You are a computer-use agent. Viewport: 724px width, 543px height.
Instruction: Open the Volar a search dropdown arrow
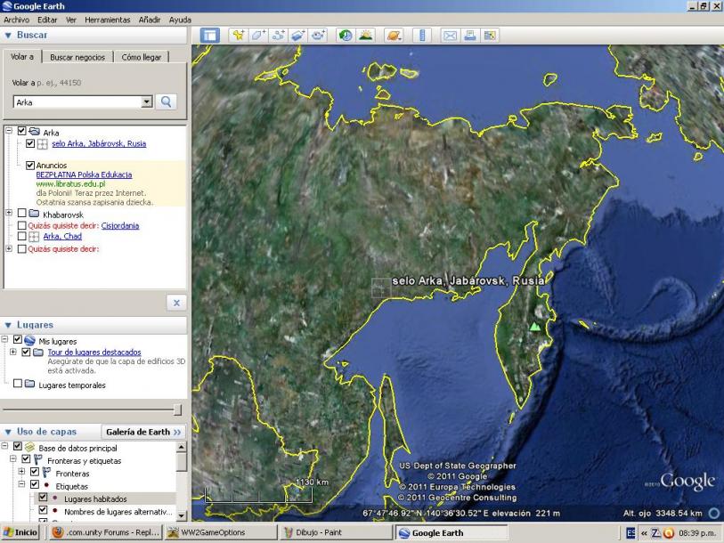click(147, 102)
